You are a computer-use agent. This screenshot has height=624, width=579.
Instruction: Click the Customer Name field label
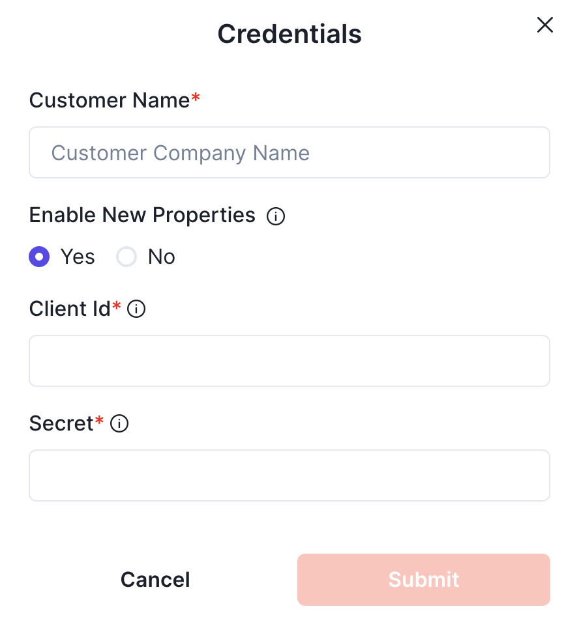[x=110, y=100]
